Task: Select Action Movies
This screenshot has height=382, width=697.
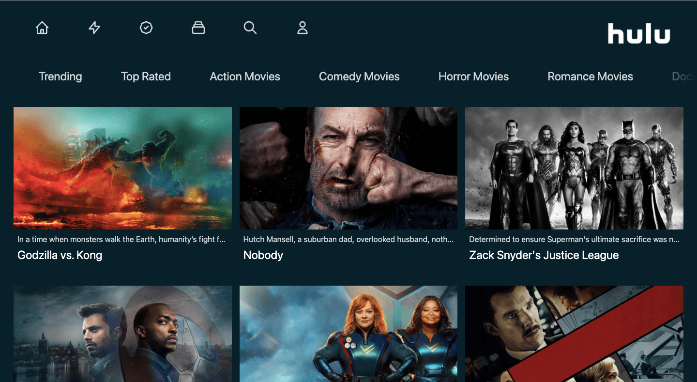Action: 244,76
